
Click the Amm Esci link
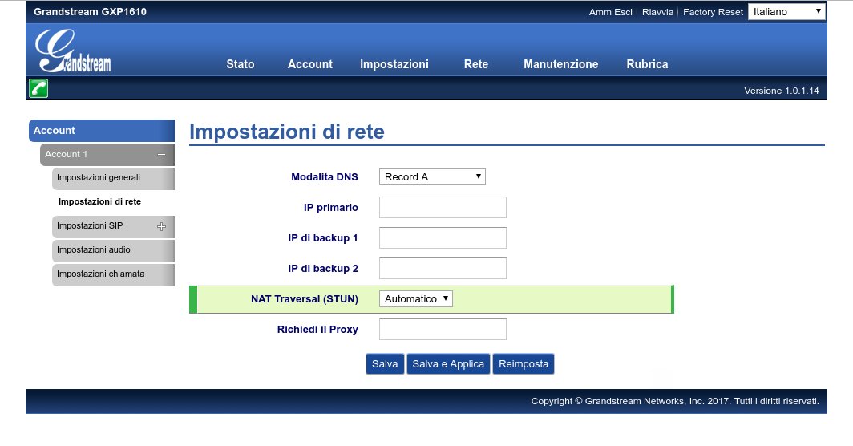point(610,12)
